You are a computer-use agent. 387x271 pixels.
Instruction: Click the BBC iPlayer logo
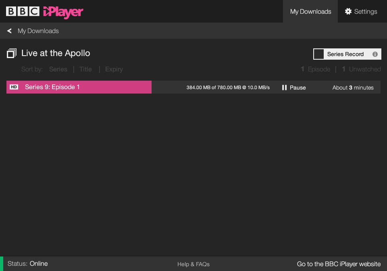pyautogui.click(x=44, y=12)
